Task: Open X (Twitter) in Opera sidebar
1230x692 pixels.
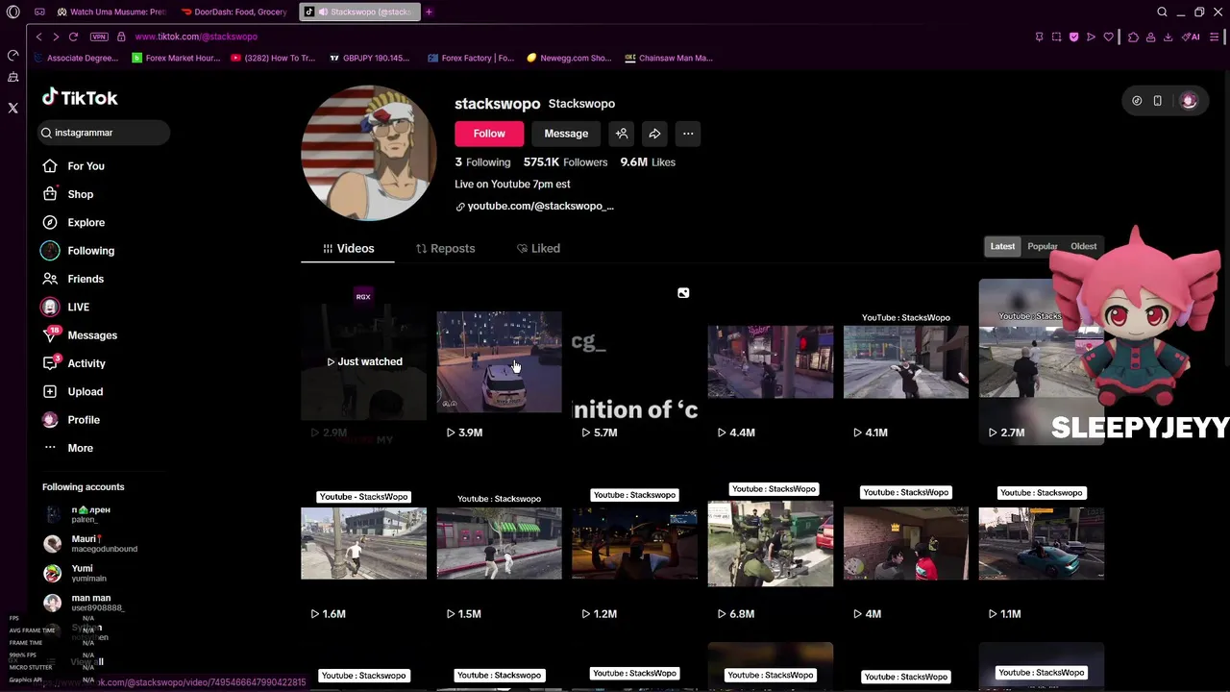Action: (x=12, y=109)
